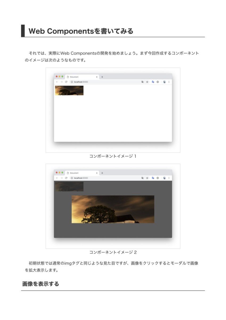This screenshot has width=226, height=320.
Task: Click the enlarged modal image in screenshot 2
Action: coord(113,209)
